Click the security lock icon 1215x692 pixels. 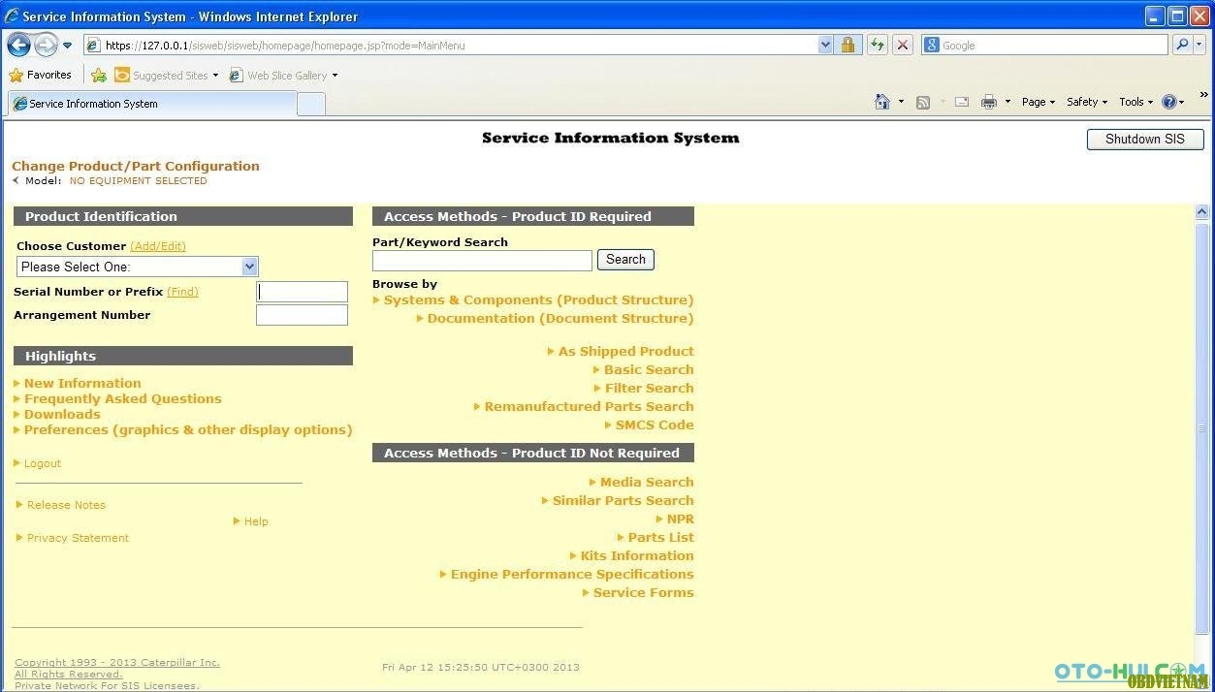click(x=848, y=46)
